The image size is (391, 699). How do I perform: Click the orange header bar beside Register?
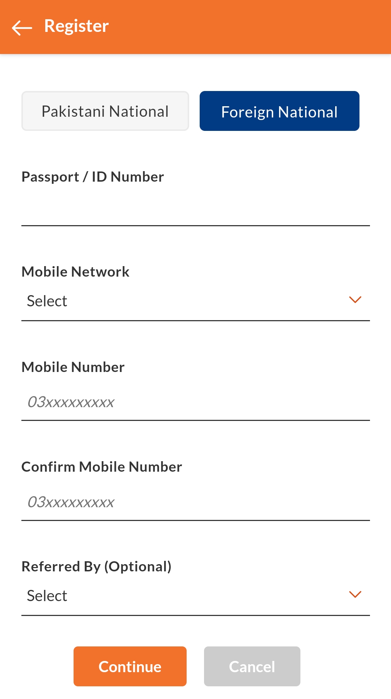pos(254,27)
